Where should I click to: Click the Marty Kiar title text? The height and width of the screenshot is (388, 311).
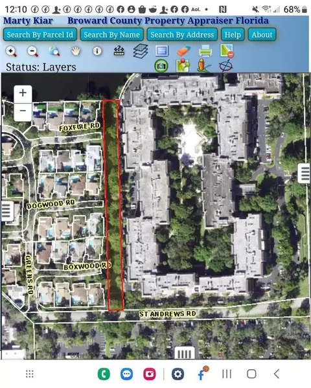[x=28, y=21]
